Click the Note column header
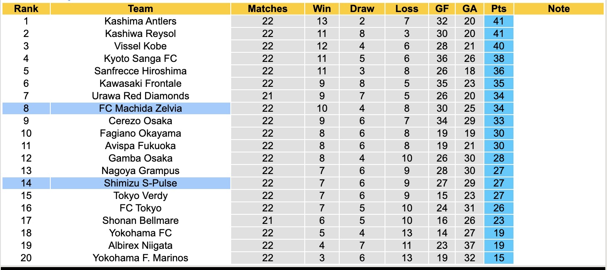Viewport: 607px width, 270px height. (559, 9)
